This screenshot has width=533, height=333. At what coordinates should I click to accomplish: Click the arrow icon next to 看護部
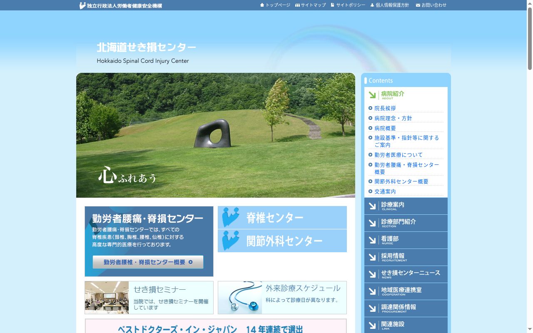(x=372, y=240)
